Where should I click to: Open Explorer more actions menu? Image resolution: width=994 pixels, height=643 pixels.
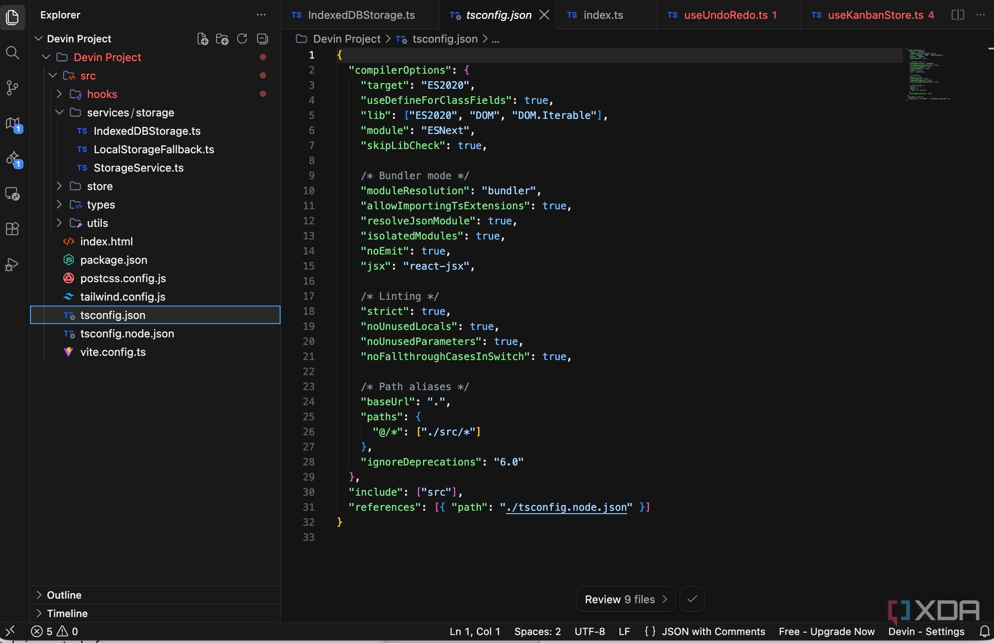[x=261, y=15]
